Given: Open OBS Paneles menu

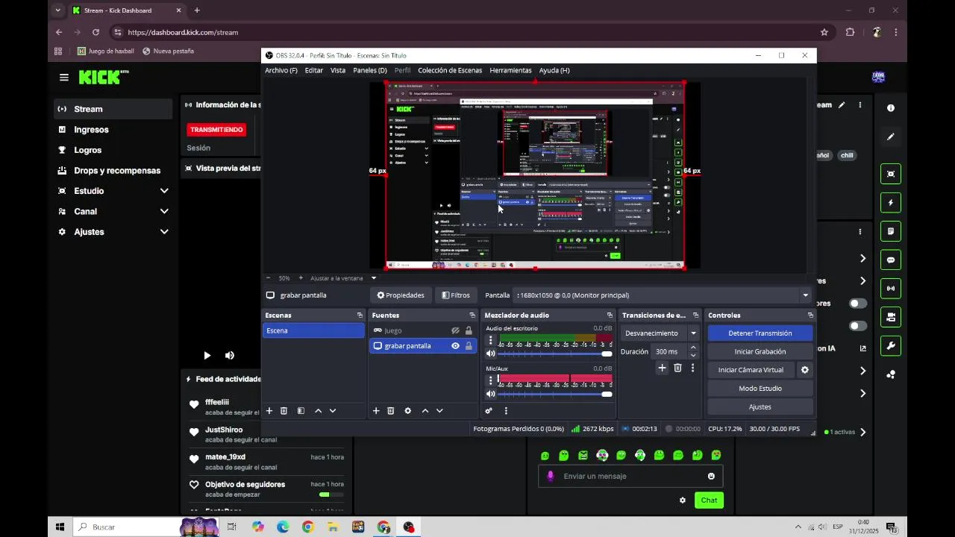Looking at the screenshot, I should (370, 70).
